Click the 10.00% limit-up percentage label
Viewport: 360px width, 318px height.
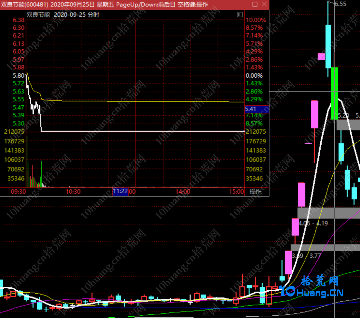256,20
